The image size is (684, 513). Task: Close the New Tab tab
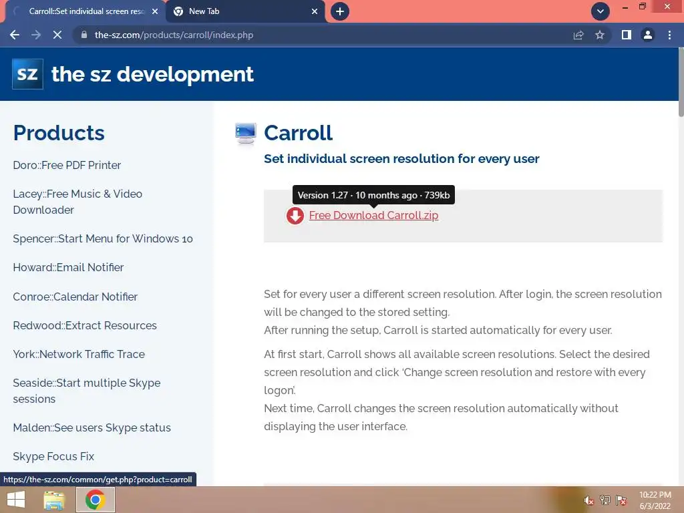point(315,11)
